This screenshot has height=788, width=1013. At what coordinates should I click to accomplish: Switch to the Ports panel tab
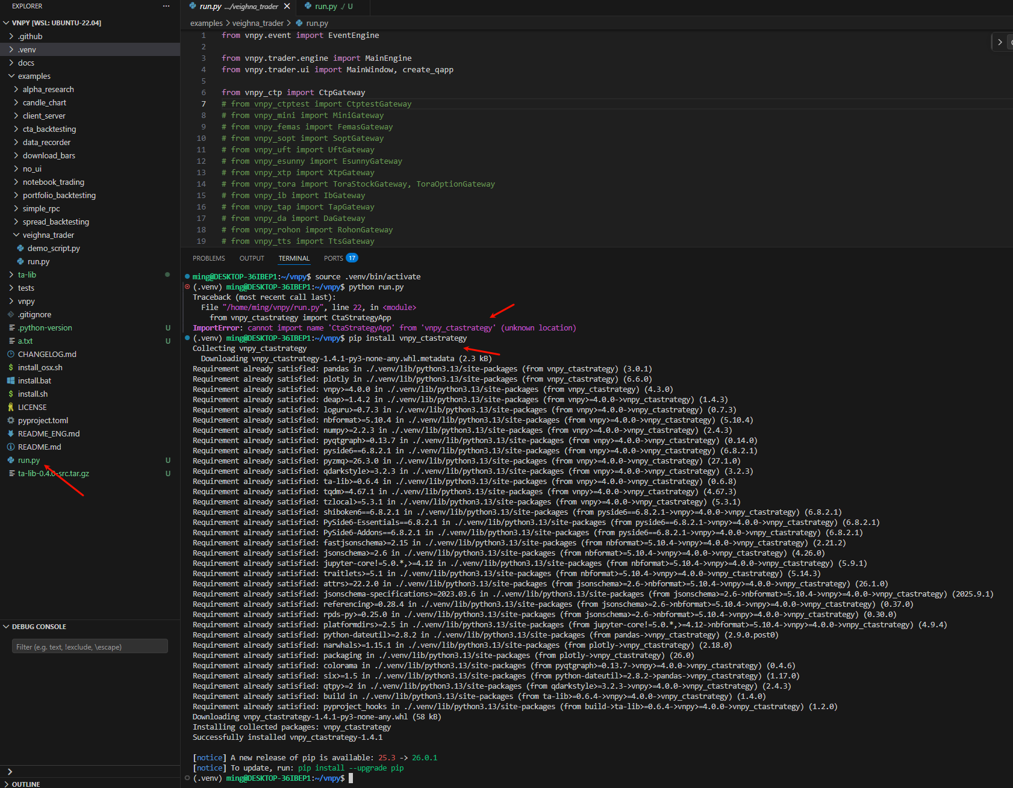[x=333, y=258]
